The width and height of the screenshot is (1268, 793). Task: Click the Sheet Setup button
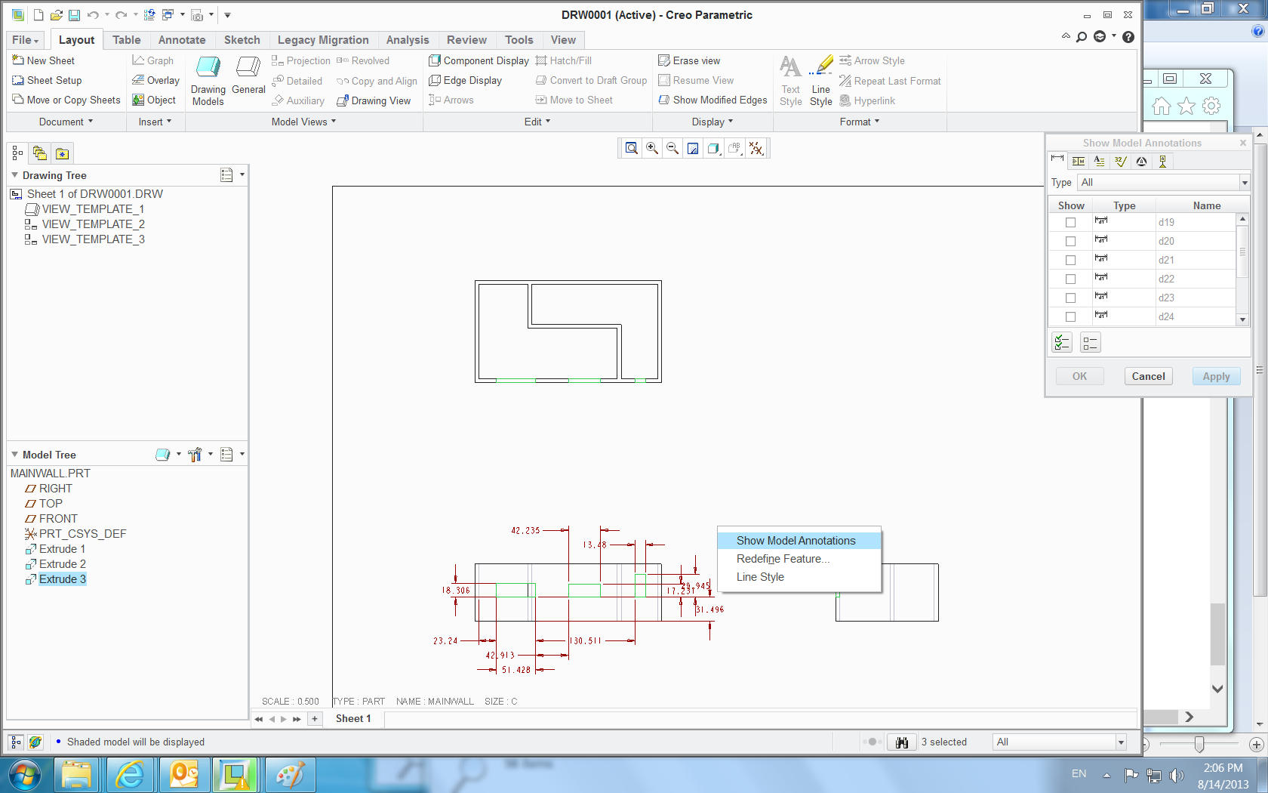[x=47, y=80]
